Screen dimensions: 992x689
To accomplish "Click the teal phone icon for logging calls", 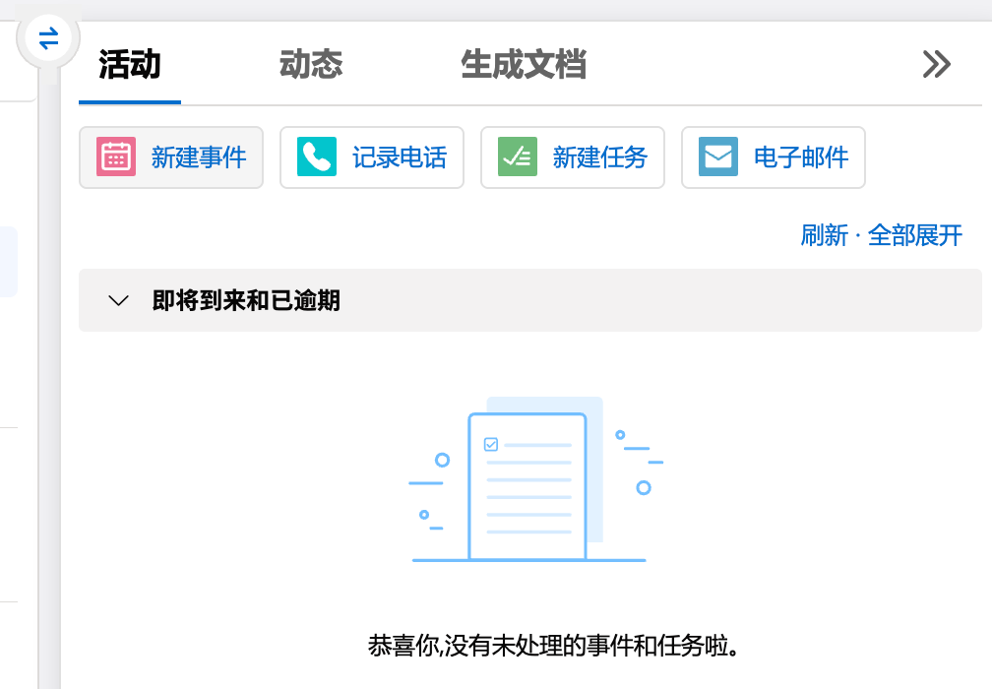I will point(317,157).
